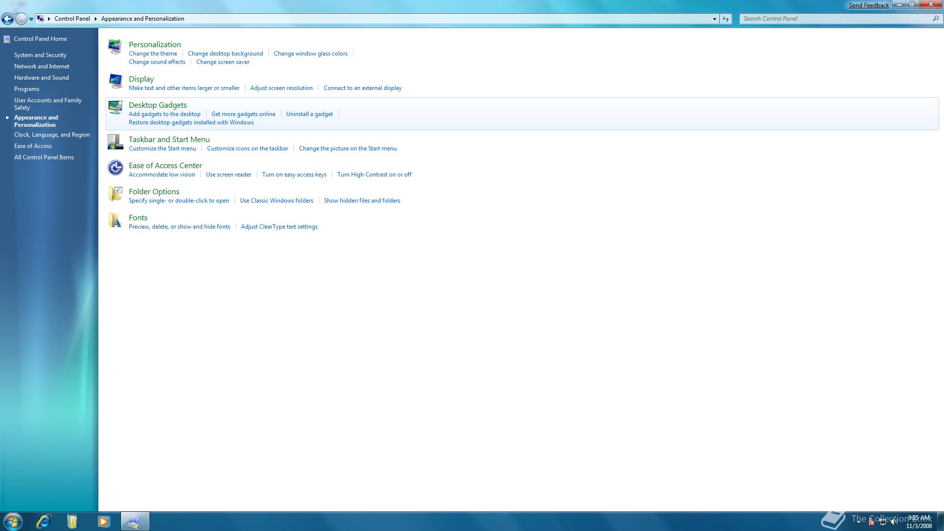Open Clock, Language, and Region
This screenshot has height=531, width=944.
[x=52, y=135]
